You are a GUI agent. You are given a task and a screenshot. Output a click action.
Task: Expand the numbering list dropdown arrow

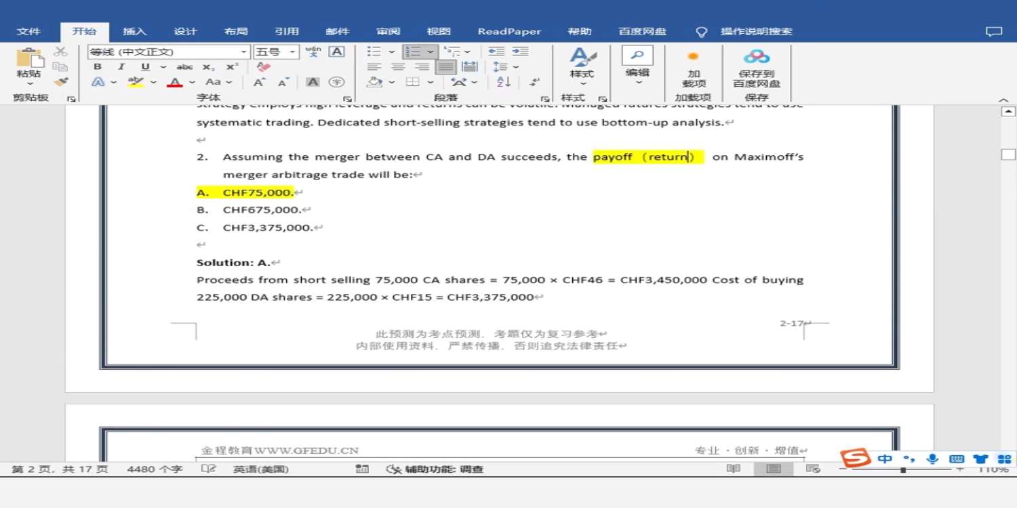pyautogui.click(x=431, y=51)
